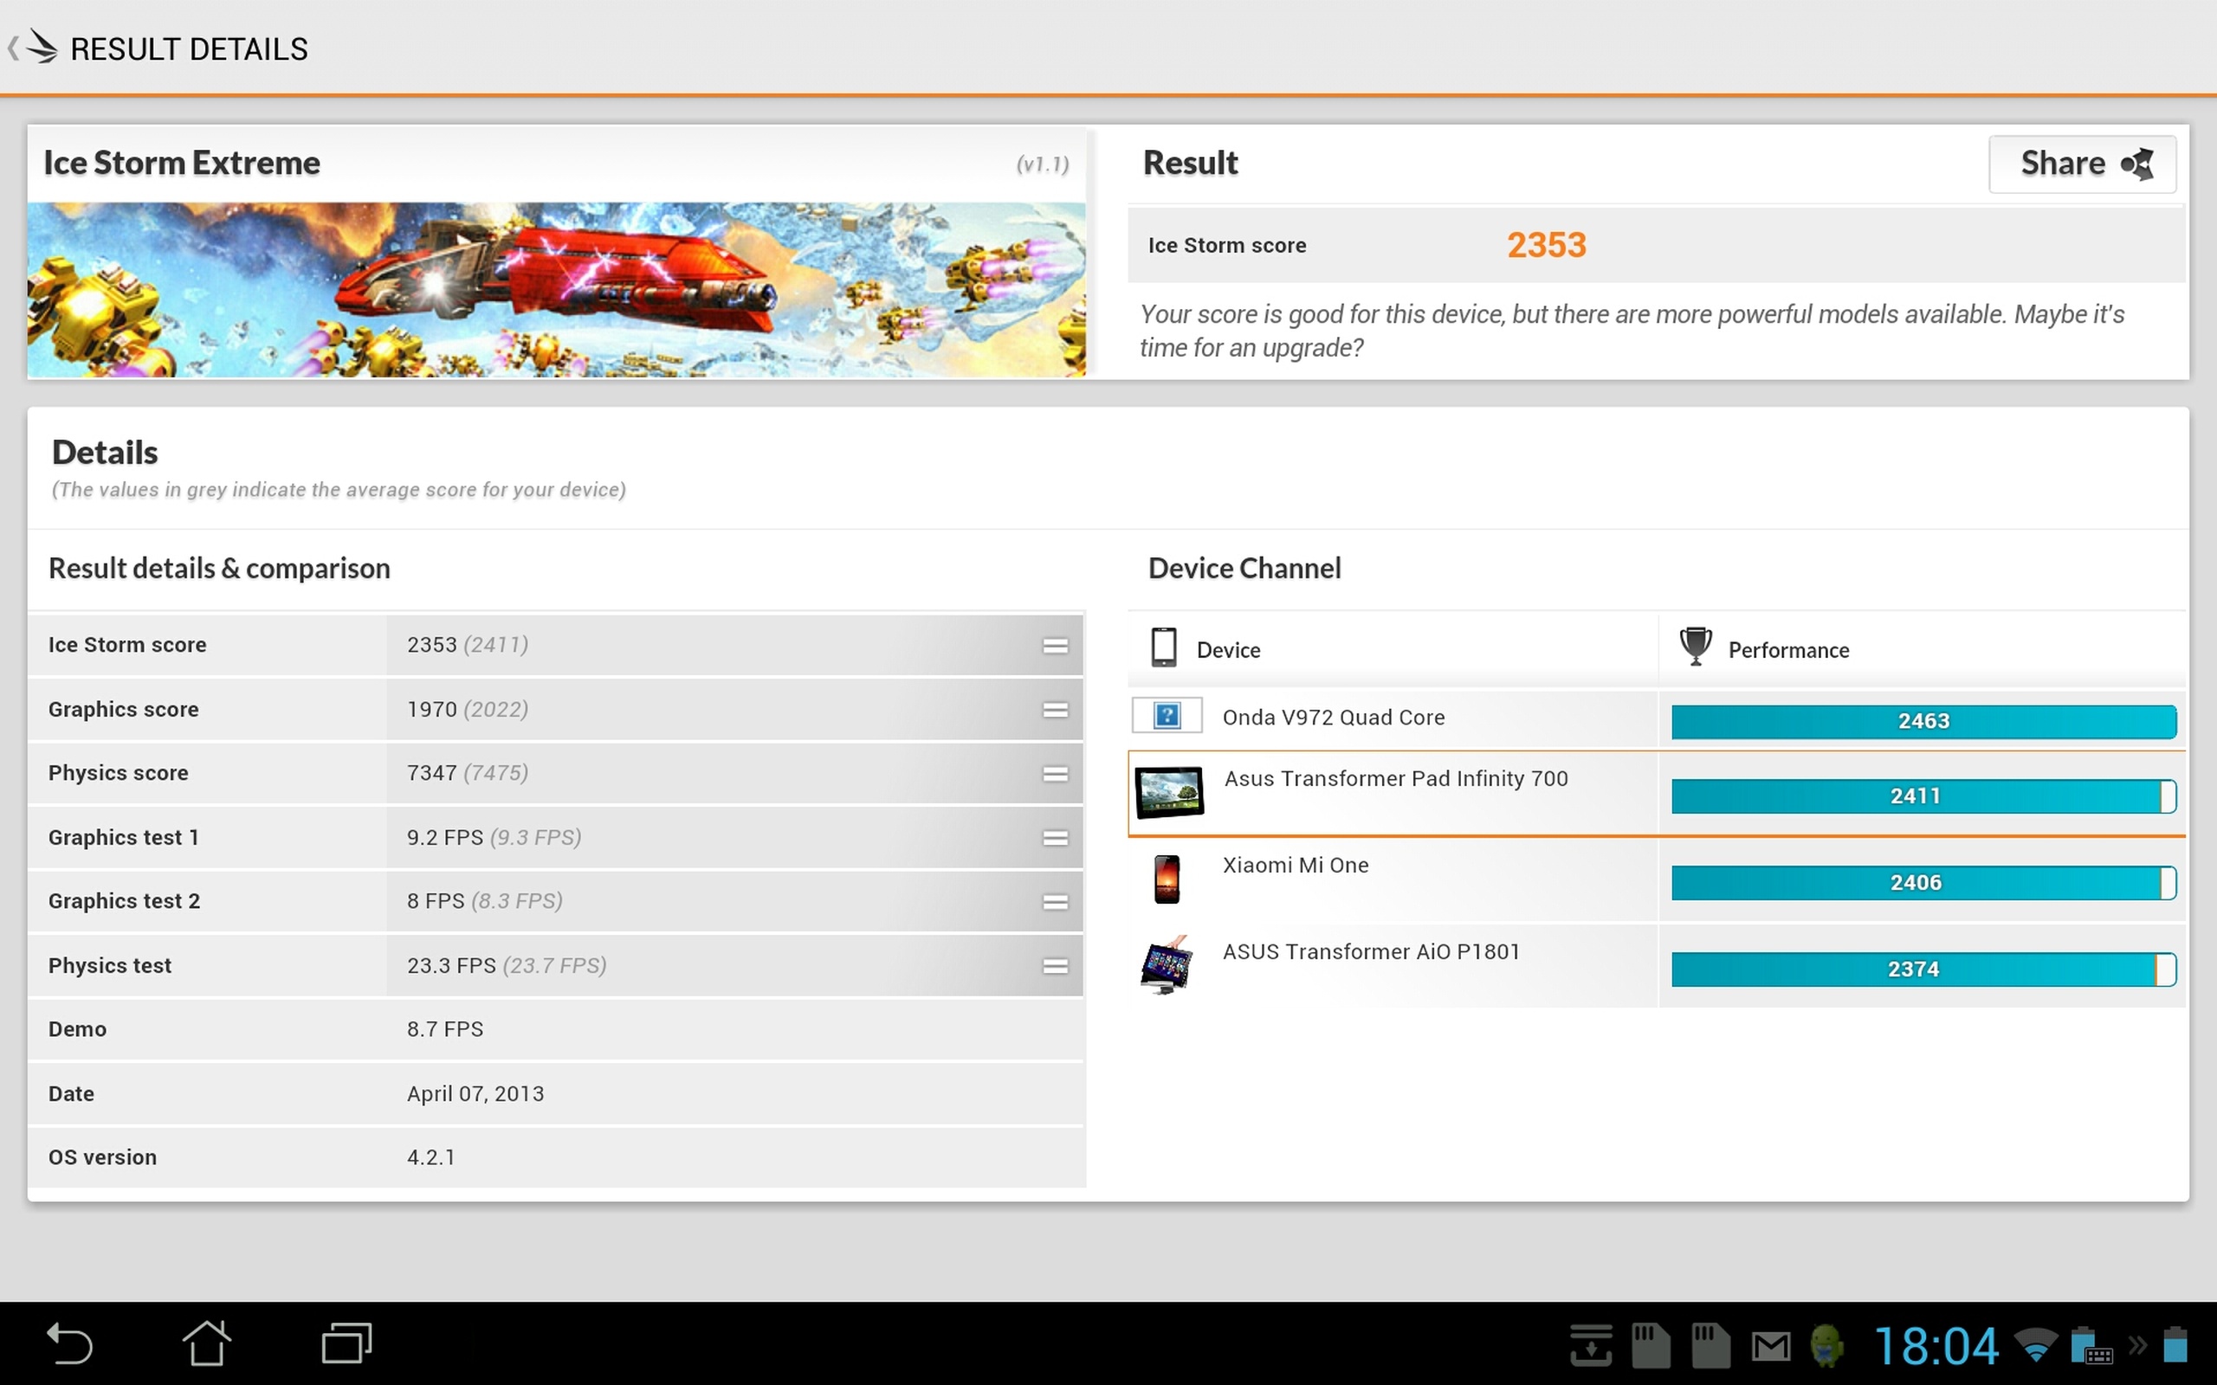Tap the download notification icon
The width and height of the screenshot is (2217, 1385).
click(1590, 1345)
